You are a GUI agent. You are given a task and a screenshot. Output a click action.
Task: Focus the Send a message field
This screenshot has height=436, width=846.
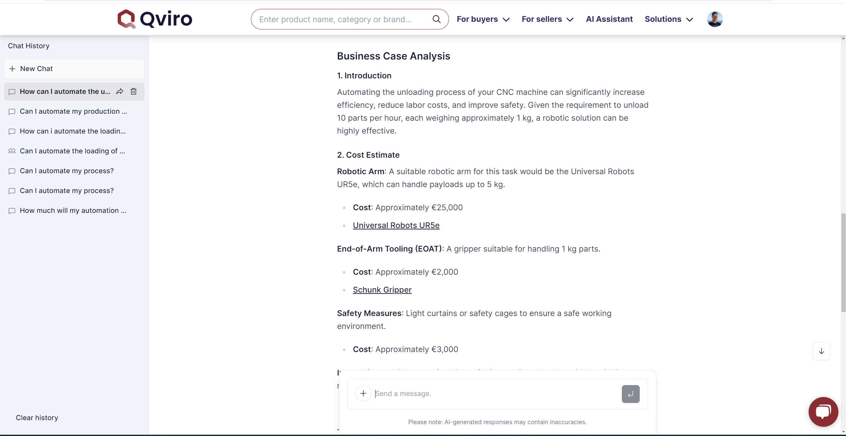tap(496, 394)
